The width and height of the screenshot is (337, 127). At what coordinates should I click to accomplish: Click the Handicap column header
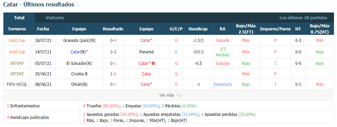click(x=198, y=29)
